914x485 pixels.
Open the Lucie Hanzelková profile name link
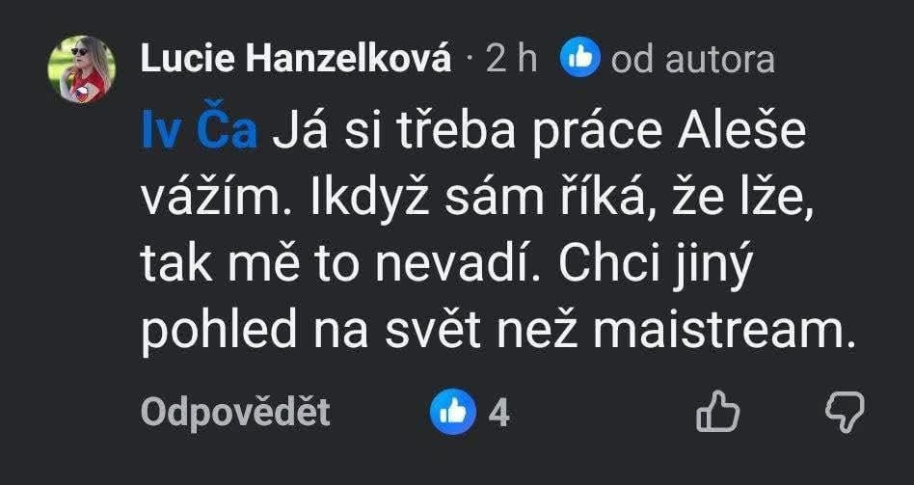tap(297, 60)
